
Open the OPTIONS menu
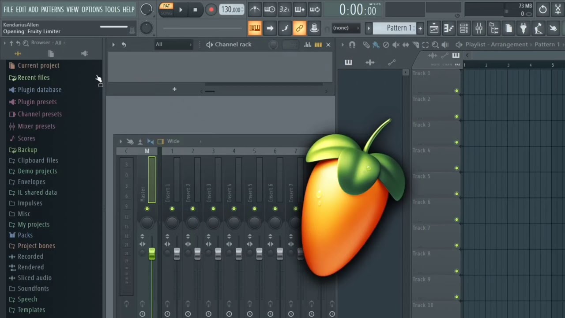[x=92, y=9]
